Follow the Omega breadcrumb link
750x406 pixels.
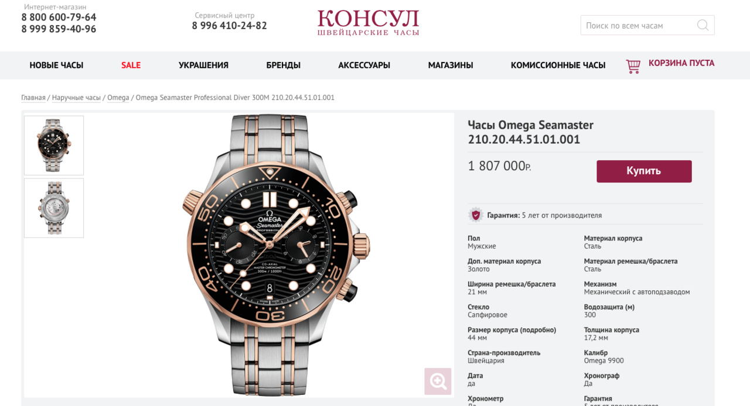[118, 98]
